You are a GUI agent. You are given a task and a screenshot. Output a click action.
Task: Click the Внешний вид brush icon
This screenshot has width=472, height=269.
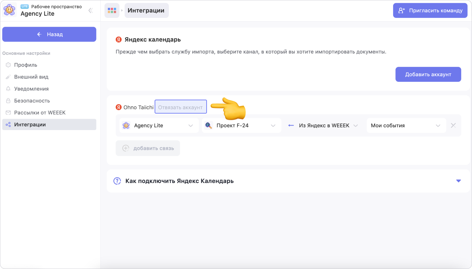pos(8,77)
